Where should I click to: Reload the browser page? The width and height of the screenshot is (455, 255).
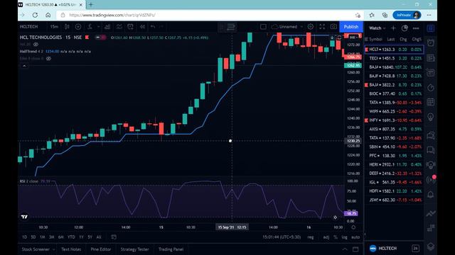tap(35, 15)
